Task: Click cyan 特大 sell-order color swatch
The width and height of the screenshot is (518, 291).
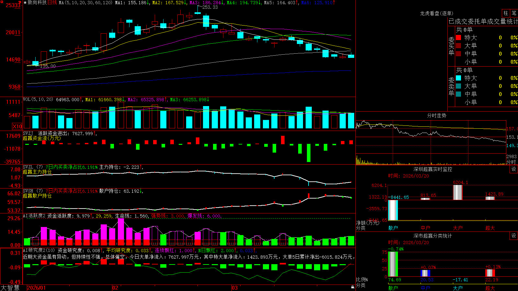Action: click(458, 78)
